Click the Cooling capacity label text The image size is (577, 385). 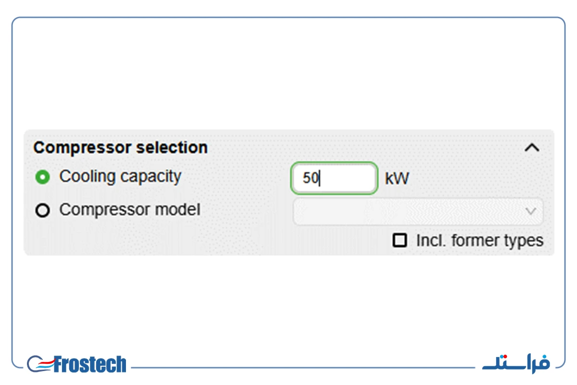tap(120, 177)
